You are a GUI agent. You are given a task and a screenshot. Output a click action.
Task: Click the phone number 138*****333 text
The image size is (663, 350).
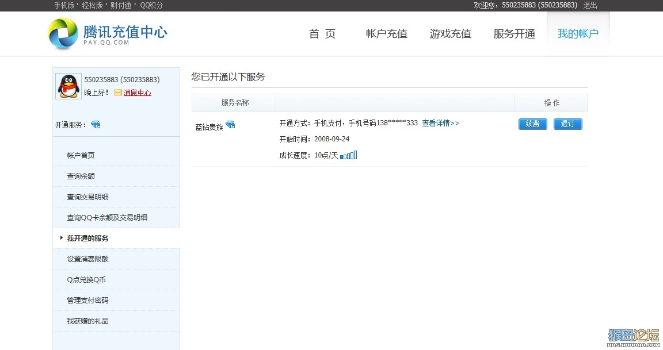tap(397, 123)
